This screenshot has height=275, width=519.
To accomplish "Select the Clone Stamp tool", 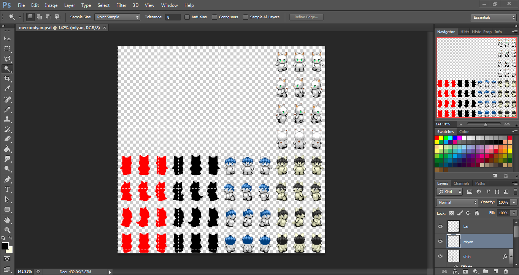I will click(x=7, y=119).
